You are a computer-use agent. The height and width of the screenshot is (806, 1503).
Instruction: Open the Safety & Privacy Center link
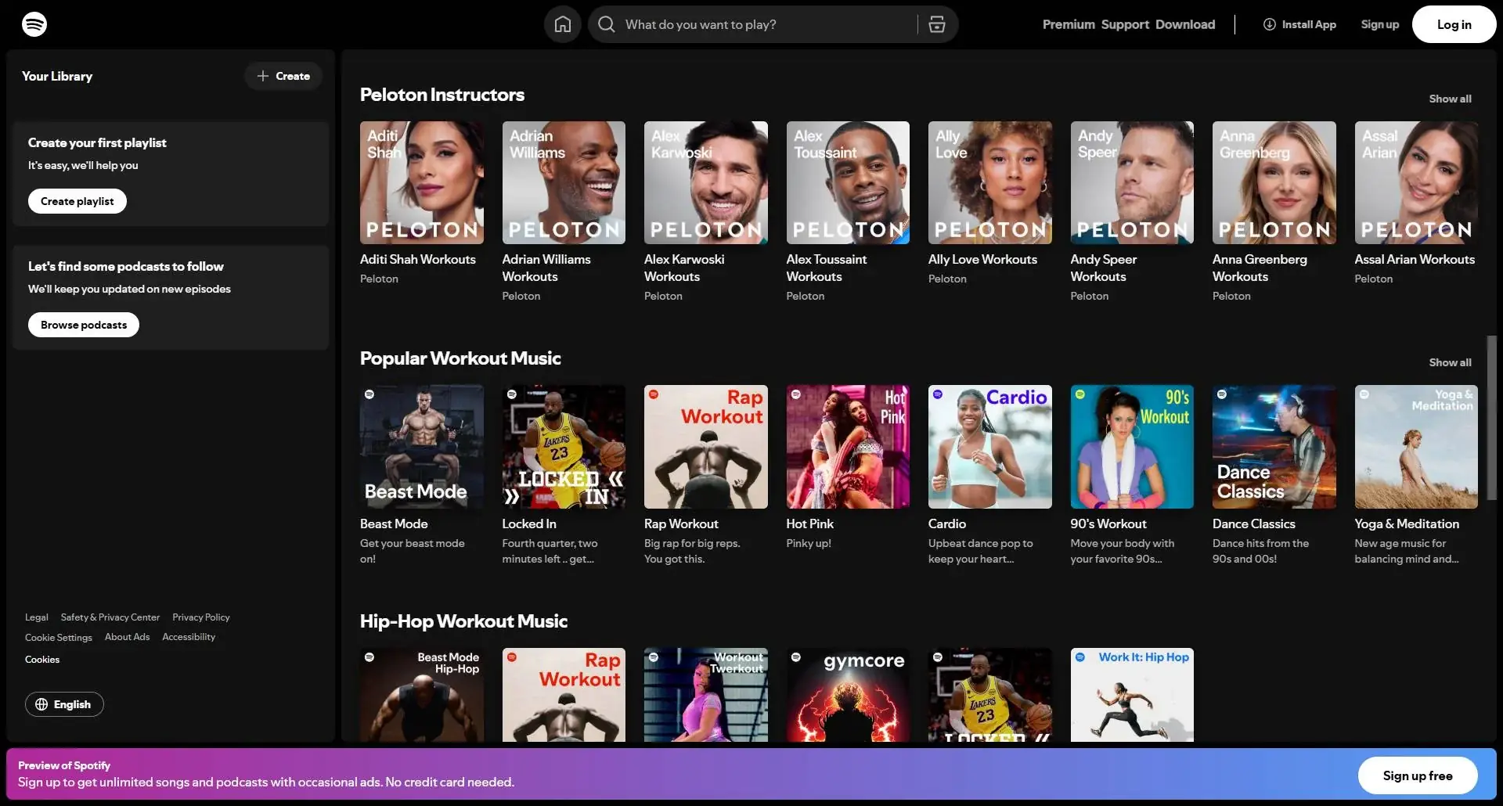(110, 617)
